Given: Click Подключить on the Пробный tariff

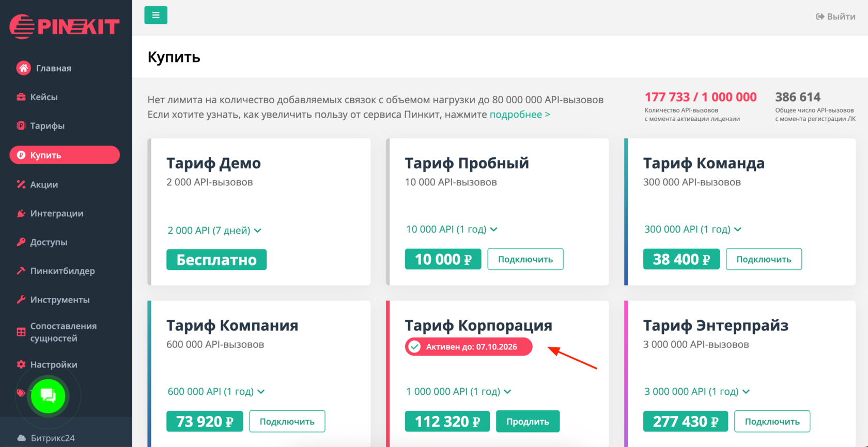Looking at the screenshot, I should (525, 259).
